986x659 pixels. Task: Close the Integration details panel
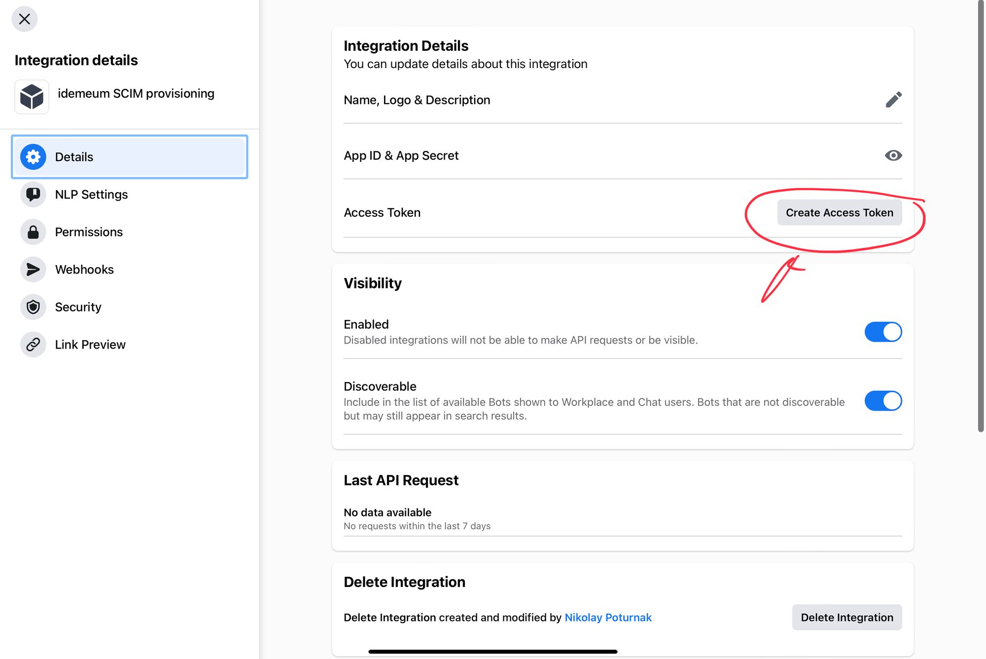pyautogui.click(x=24, y=19)
